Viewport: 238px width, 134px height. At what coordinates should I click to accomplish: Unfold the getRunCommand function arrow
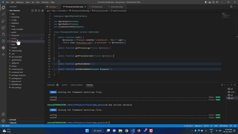(x=52, y=64)
